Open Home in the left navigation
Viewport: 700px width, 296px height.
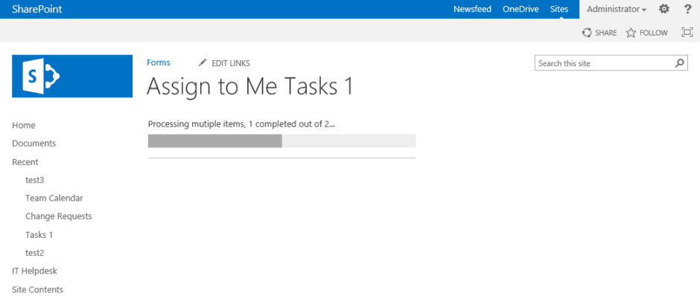click(24, 125)
